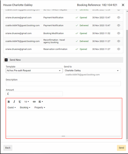View the Booking Modification email
This screenshot has height=154, width=128.
pyautogui.click(x=118, y=33)
